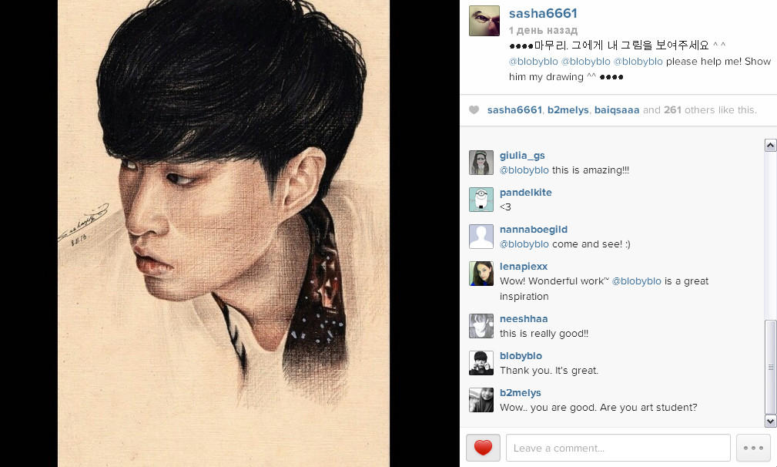Click b2melys's profile picture in the comments
The height and width of the screenshot is (467, 777).
click(481, 400)
